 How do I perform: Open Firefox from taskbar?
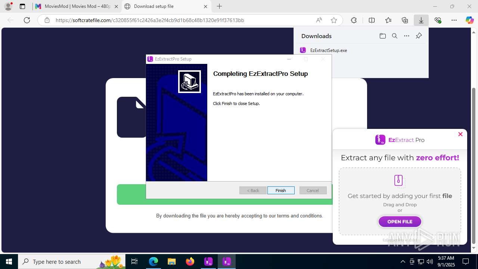(190, 262)
